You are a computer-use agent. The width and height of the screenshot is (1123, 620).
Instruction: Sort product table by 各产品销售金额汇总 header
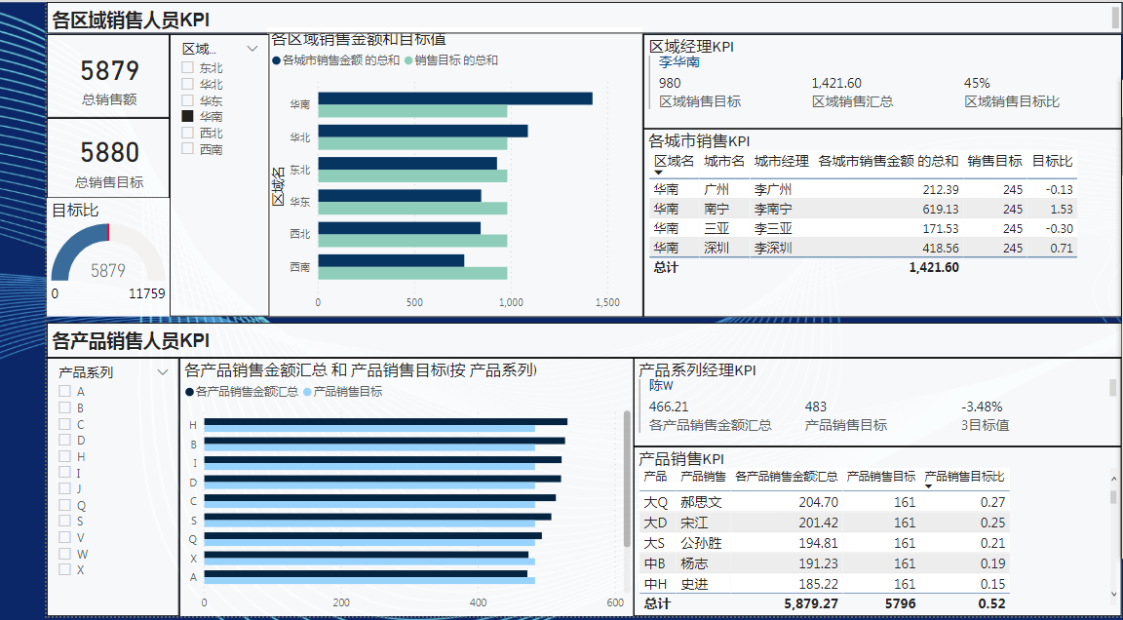click(787, 476)
